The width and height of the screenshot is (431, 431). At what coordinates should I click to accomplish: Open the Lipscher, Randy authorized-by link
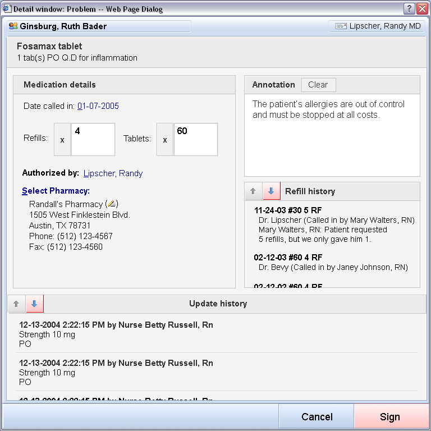[x=113, y=173]
